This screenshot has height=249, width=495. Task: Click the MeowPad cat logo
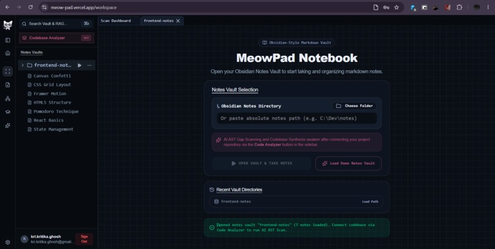tap(7, 25)
